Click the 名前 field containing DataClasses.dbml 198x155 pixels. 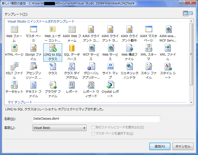click(x=96, y=119)
